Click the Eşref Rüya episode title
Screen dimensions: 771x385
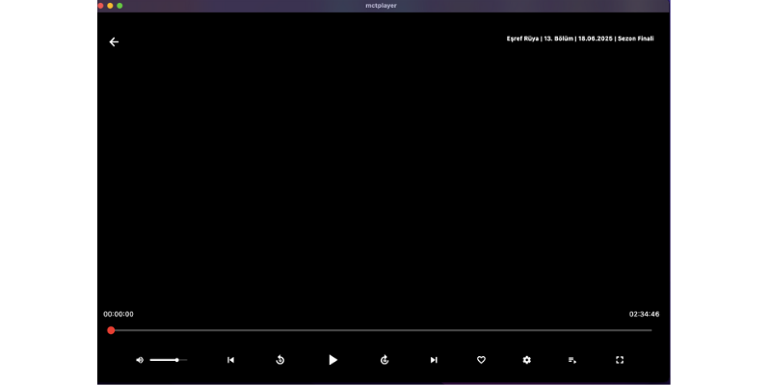[x=579, y=38]
